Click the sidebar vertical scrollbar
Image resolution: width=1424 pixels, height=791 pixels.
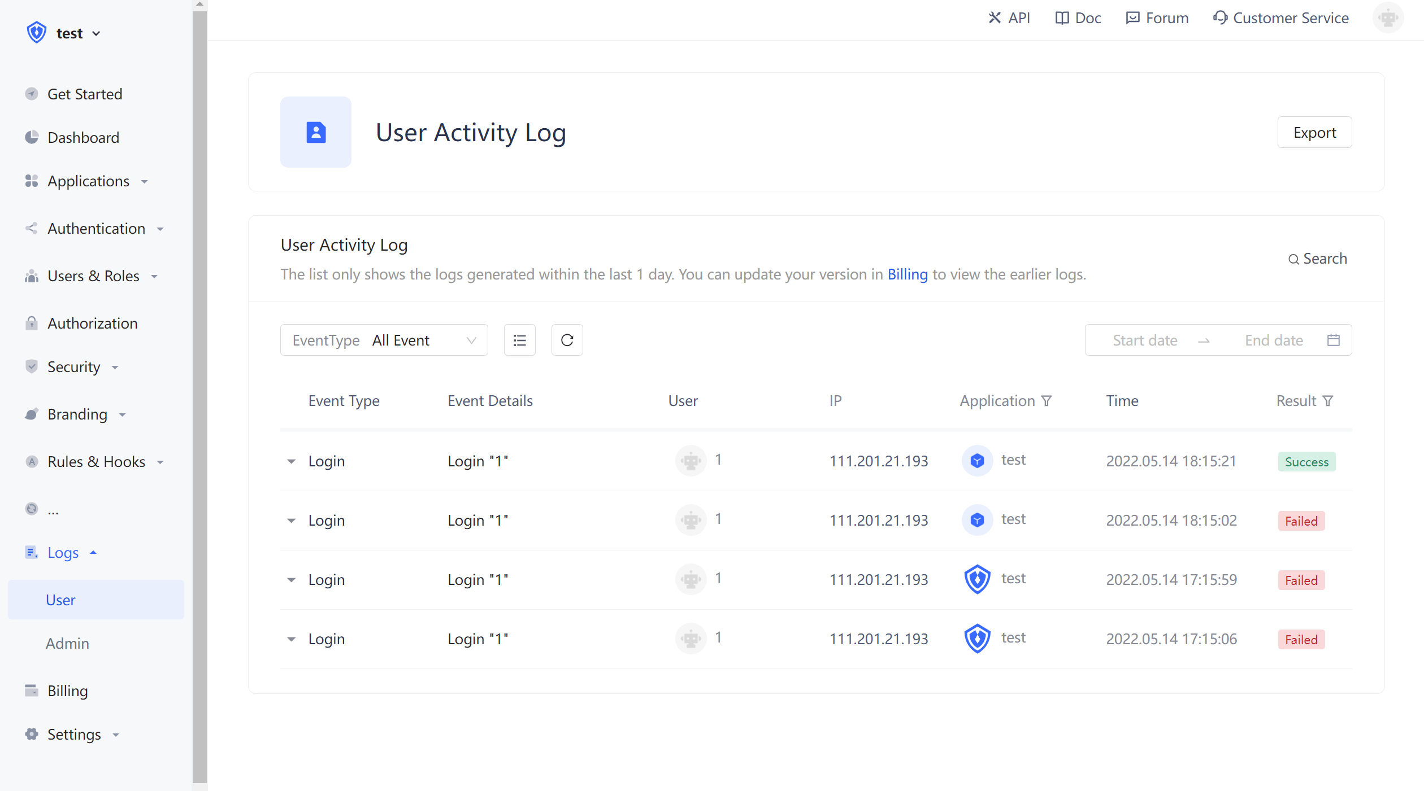click(x=199, y=395)
